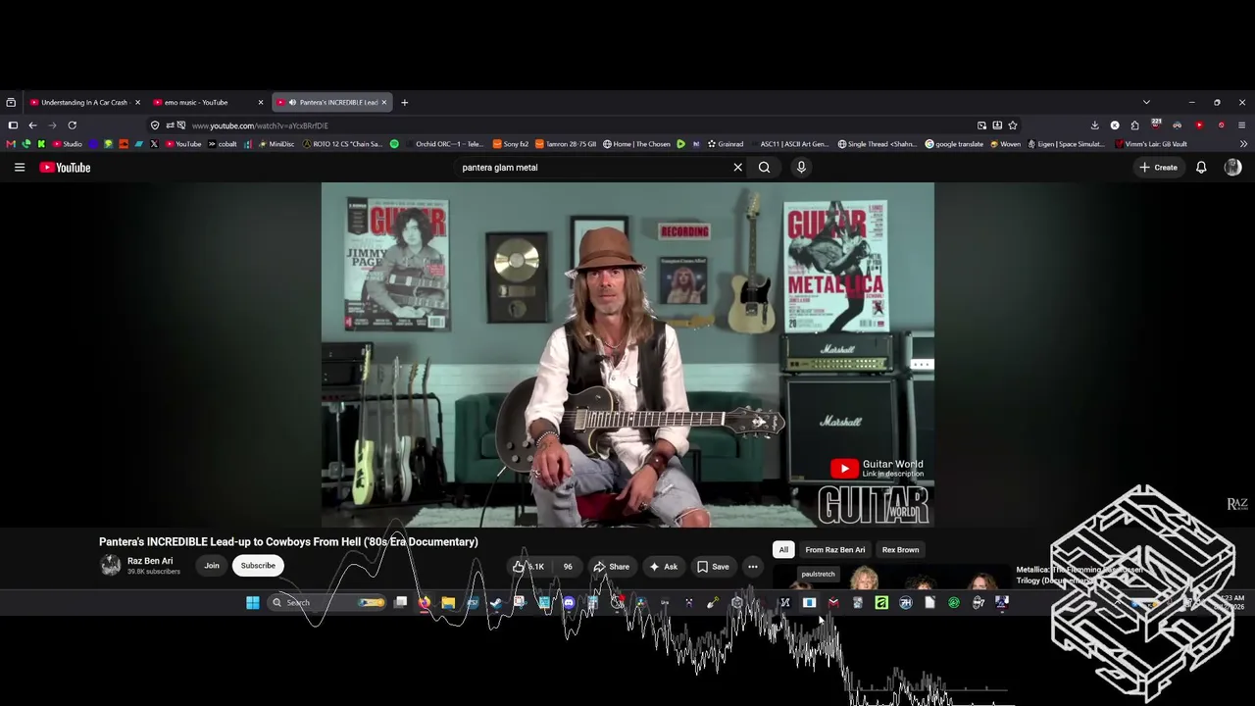Viewport: 1255px width, 706px height.
Task: Share this video
Action: click(612, 567)
